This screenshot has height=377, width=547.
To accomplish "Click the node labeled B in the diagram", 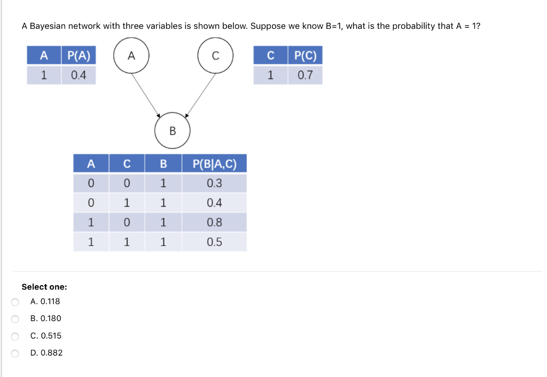I will point(173,130).
